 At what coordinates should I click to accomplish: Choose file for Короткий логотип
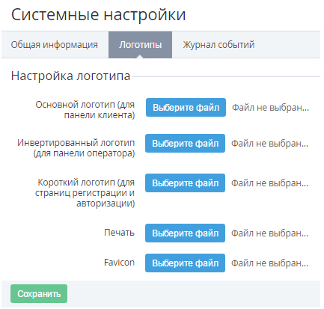[x=185, y=183]
